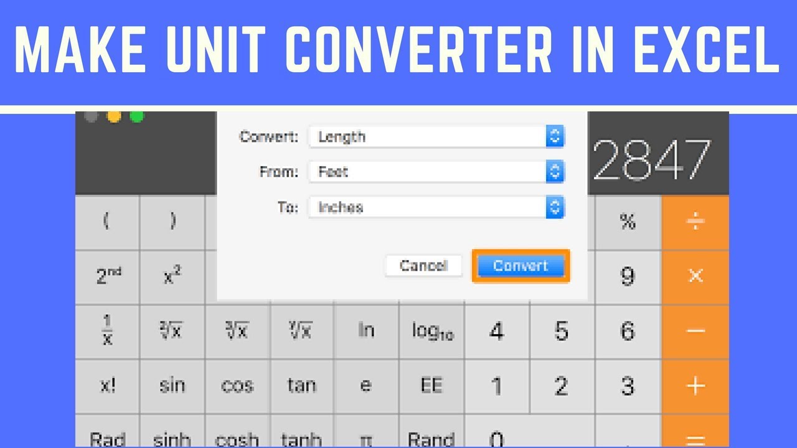Click the number 1 key
The height and width of the screenshot is (448, 797).
coord(497,386)
